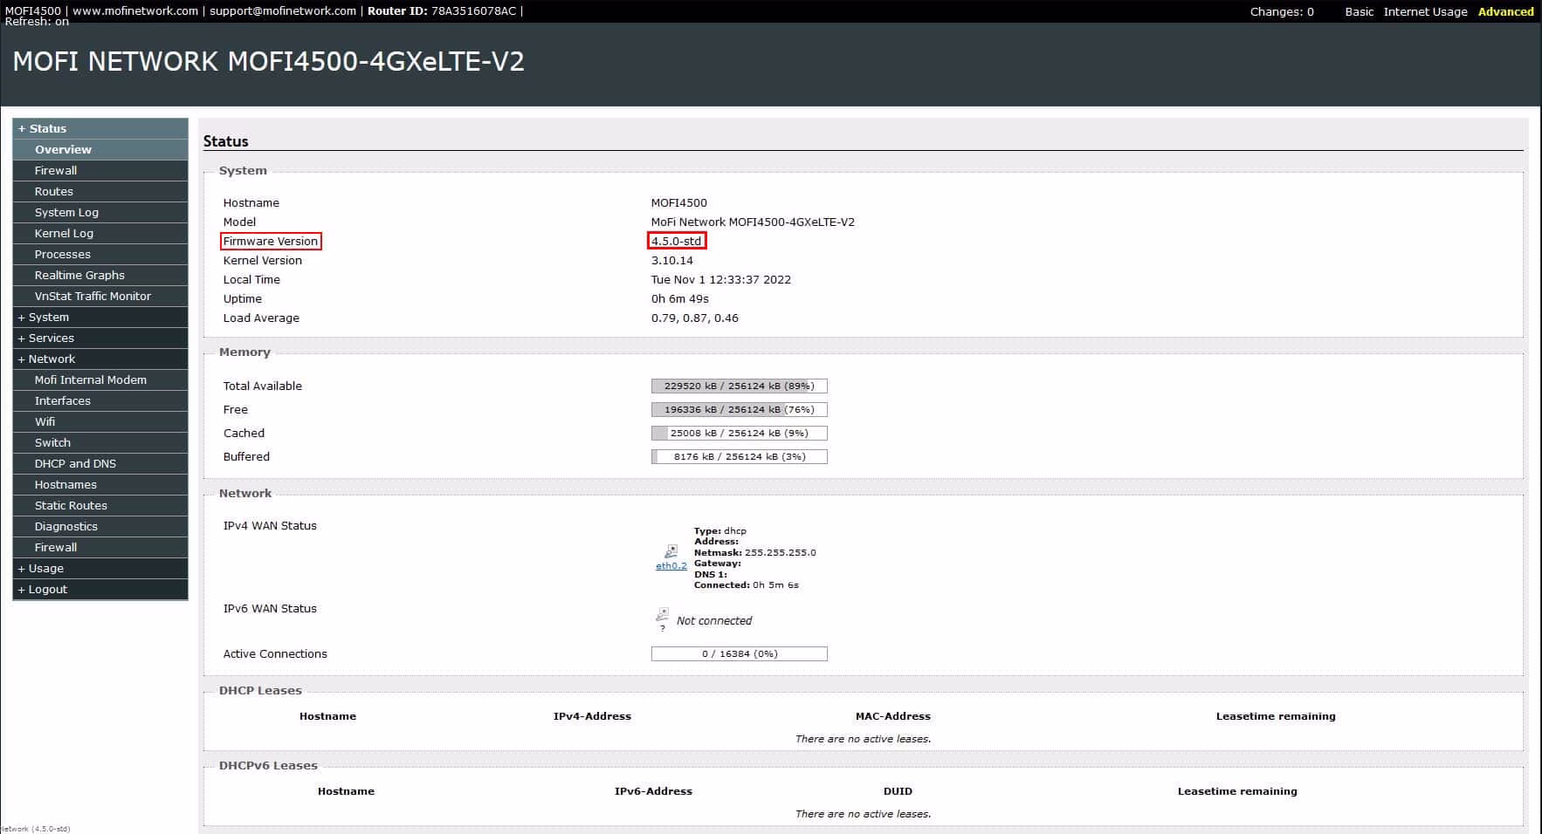The height and width of the screenshot is (834, 1542).
Task: Expand the Network menu section
Action: [100, 359]
